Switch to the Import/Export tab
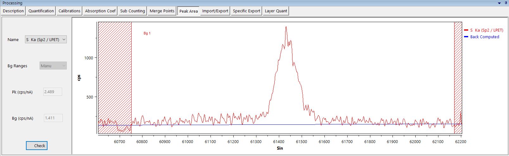The height and width of the screenshot is (156, 509). tap(215, 11)
